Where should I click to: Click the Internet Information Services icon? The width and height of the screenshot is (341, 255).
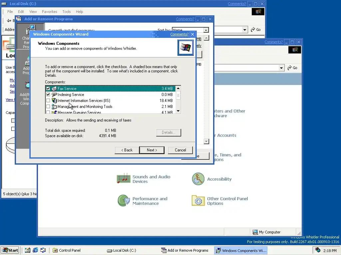coord(54,100)
